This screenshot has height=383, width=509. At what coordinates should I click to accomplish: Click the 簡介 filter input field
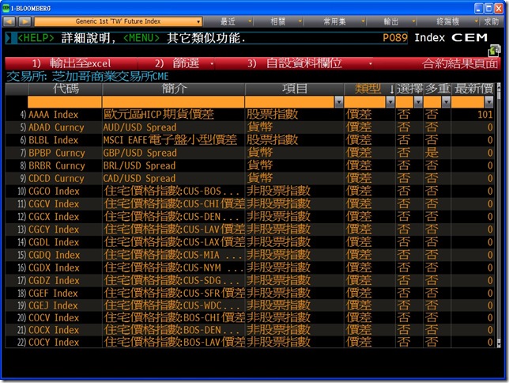coord(174,102)
